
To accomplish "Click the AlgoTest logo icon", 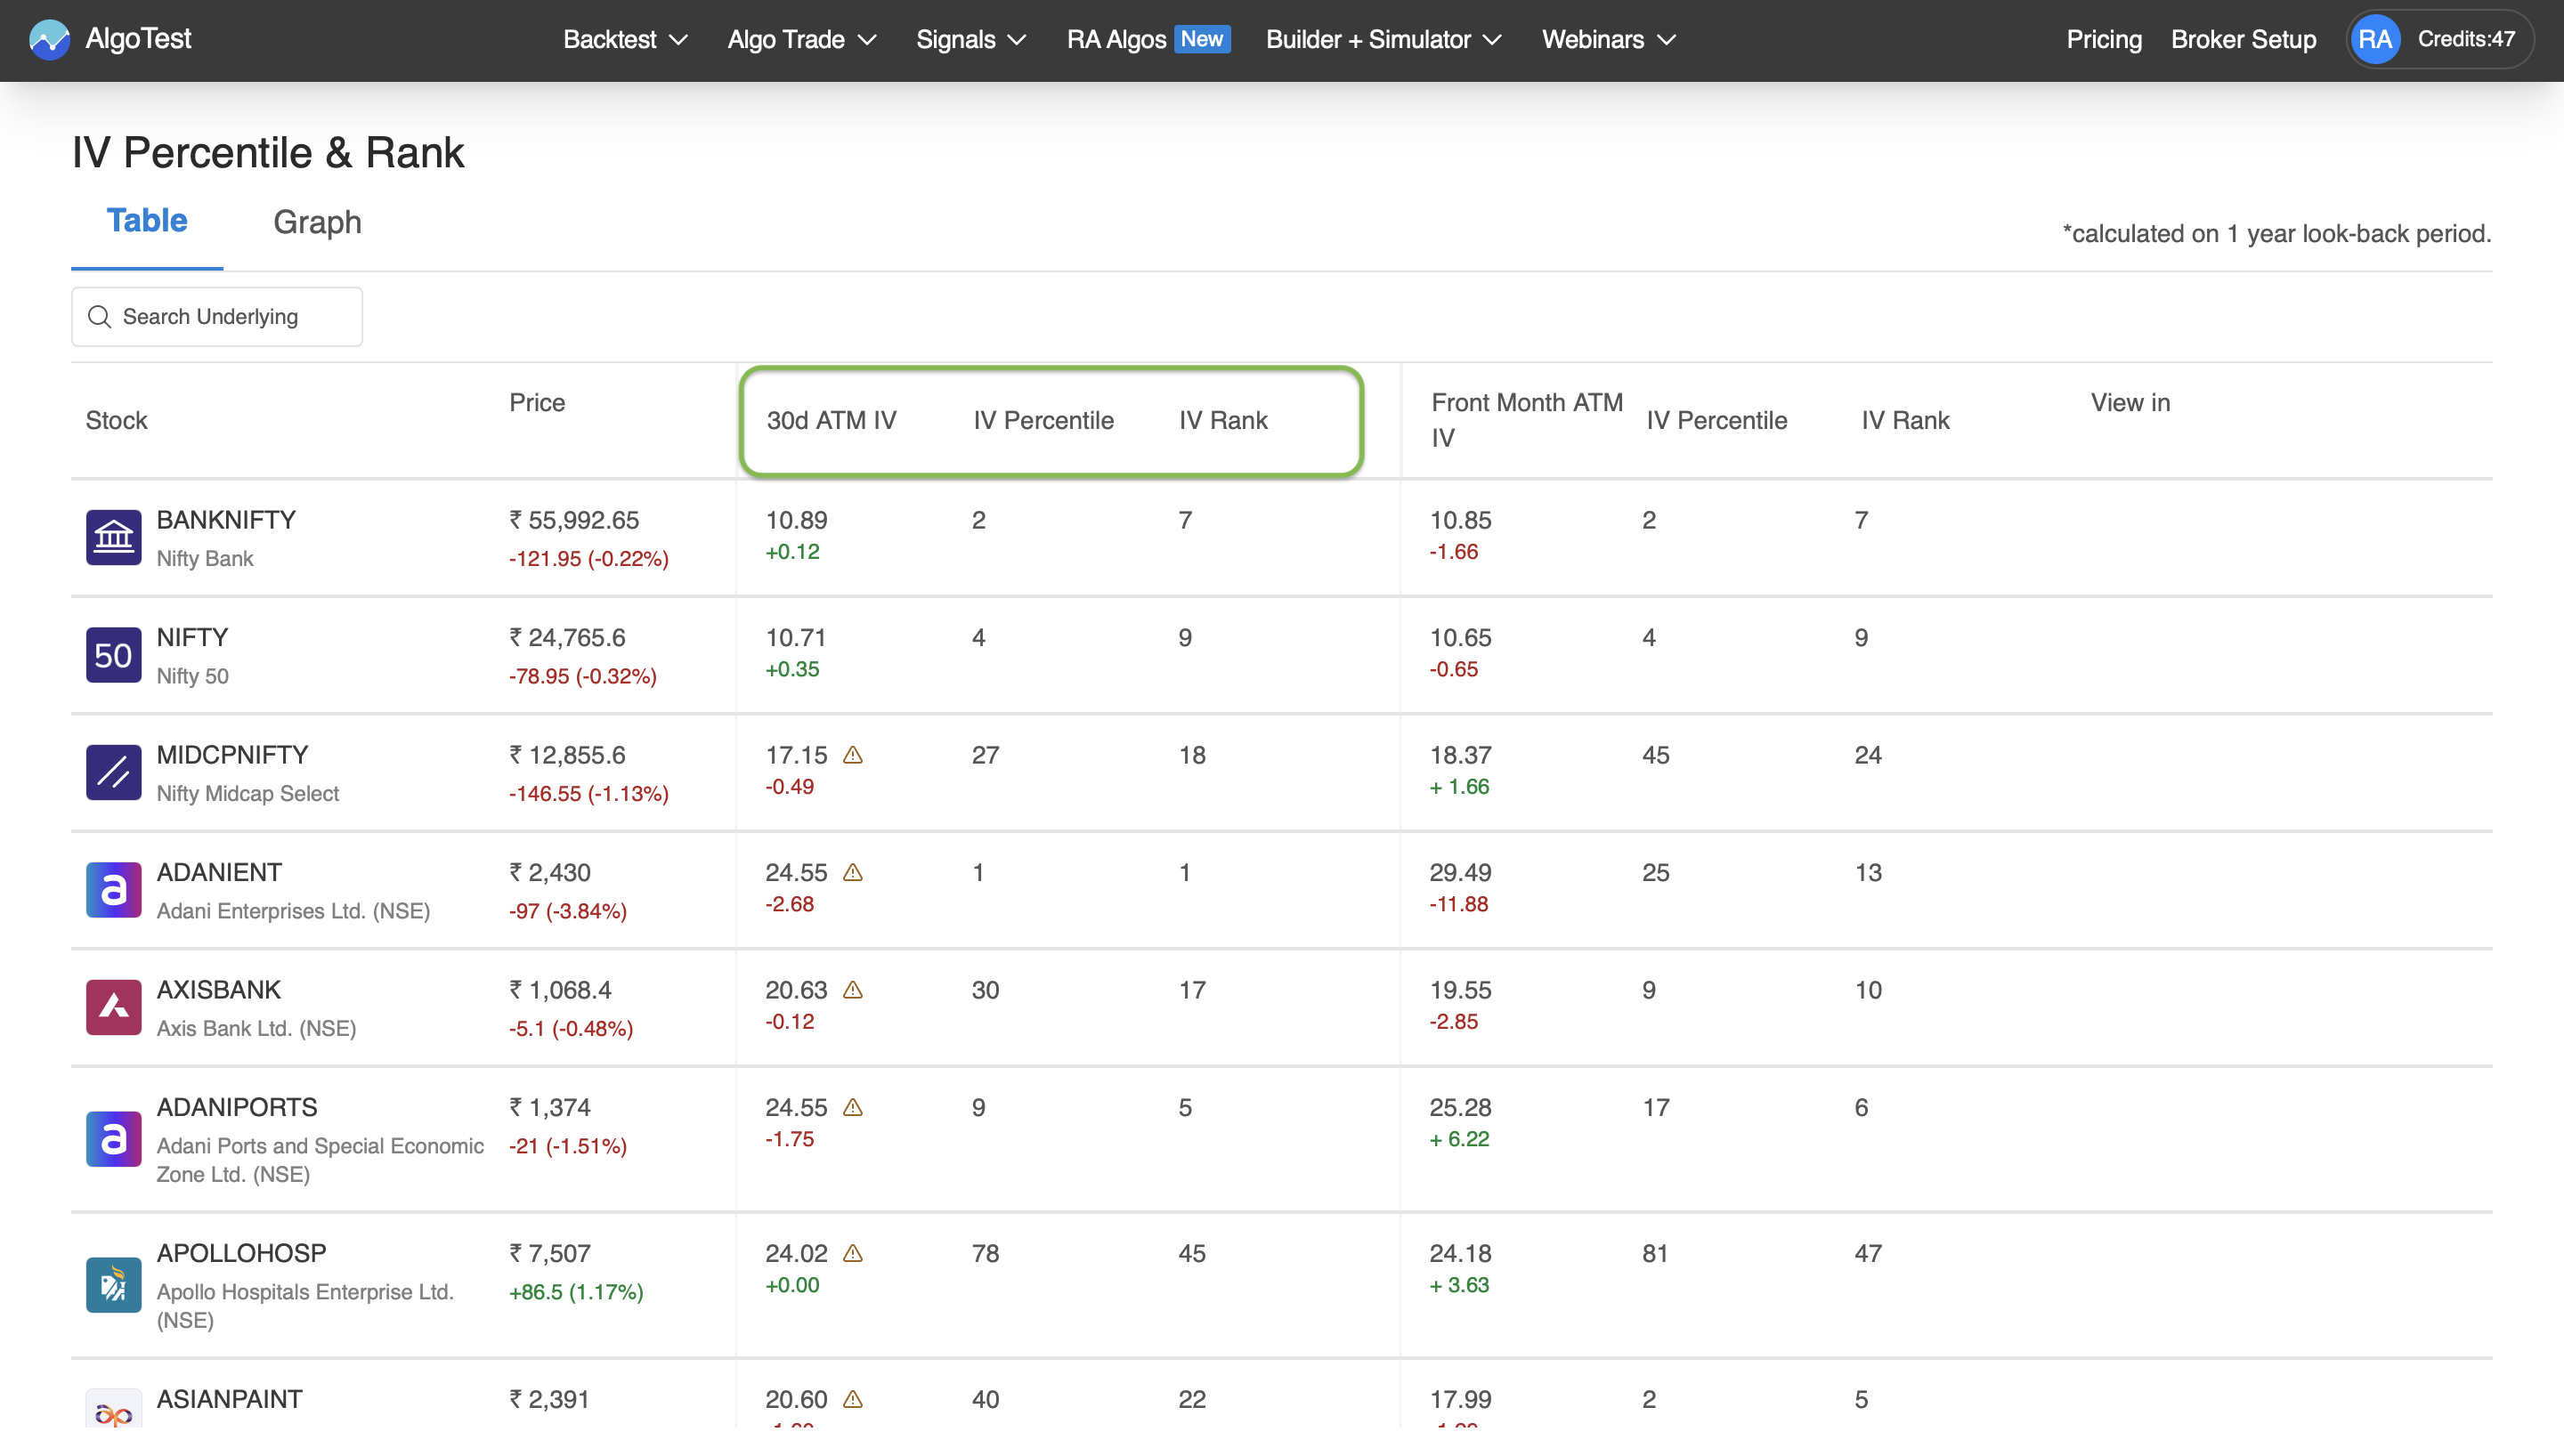I will [49, 39].
